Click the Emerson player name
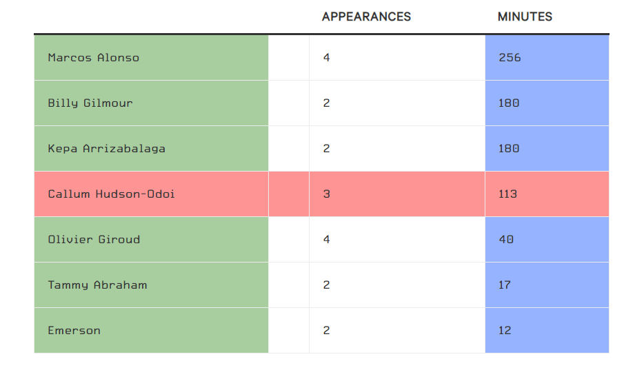 74,331
